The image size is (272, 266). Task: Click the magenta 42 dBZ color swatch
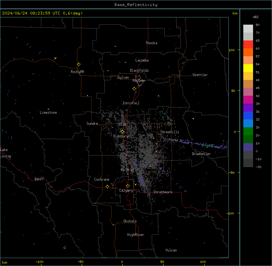[x=248, y=100]
